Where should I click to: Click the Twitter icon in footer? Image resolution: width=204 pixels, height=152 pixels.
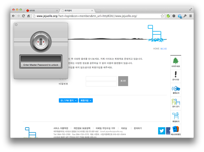[x=161, y=131]
